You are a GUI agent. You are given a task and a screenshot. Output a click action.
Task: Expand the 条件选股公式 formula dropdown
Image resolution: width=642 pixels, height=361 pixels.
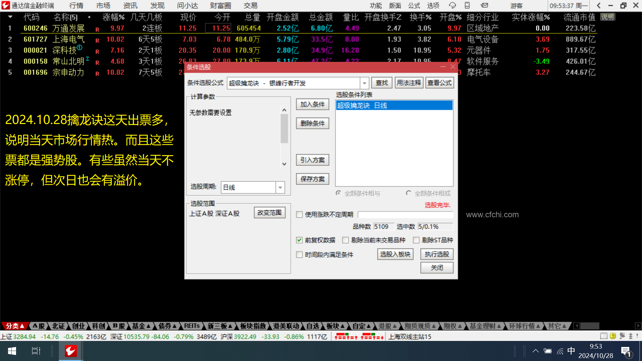click(364, 83)
